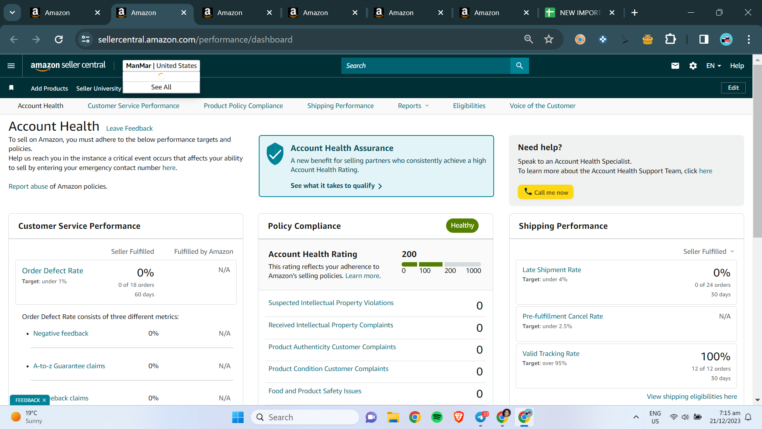
Task: Click the zoom magnifier icon in address bar
Action: click(528, 39)
